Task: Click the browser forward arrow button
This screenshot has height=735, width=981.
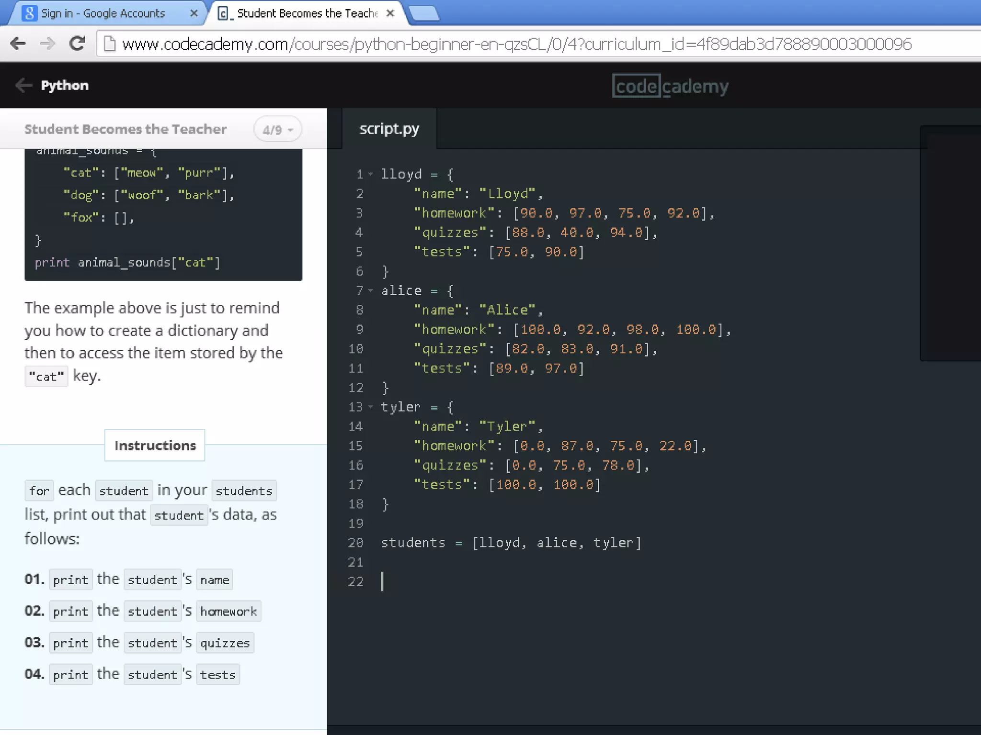Action: [47, 44]
